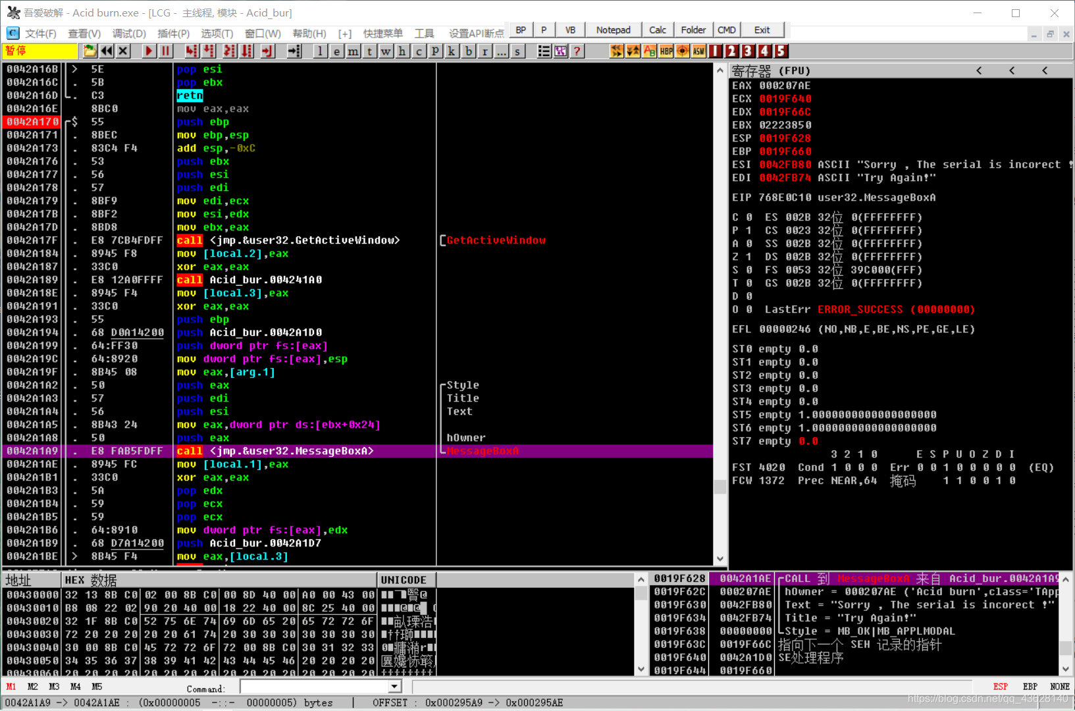Open help with red question mark

pyautogui.click(x=577, y=51)
